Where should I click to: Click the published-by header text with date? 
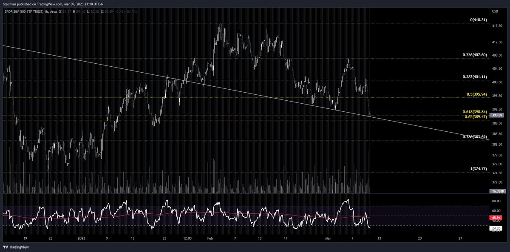[54, 4]
